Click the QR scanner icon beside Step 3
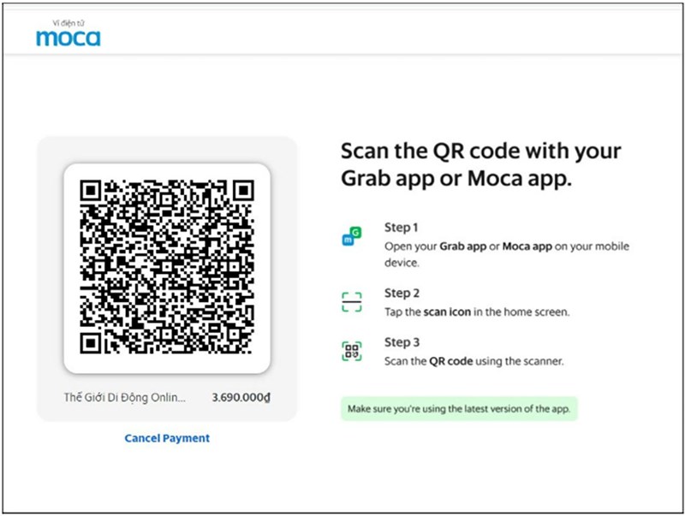This screenshot has height=516, width=685. 351,352
